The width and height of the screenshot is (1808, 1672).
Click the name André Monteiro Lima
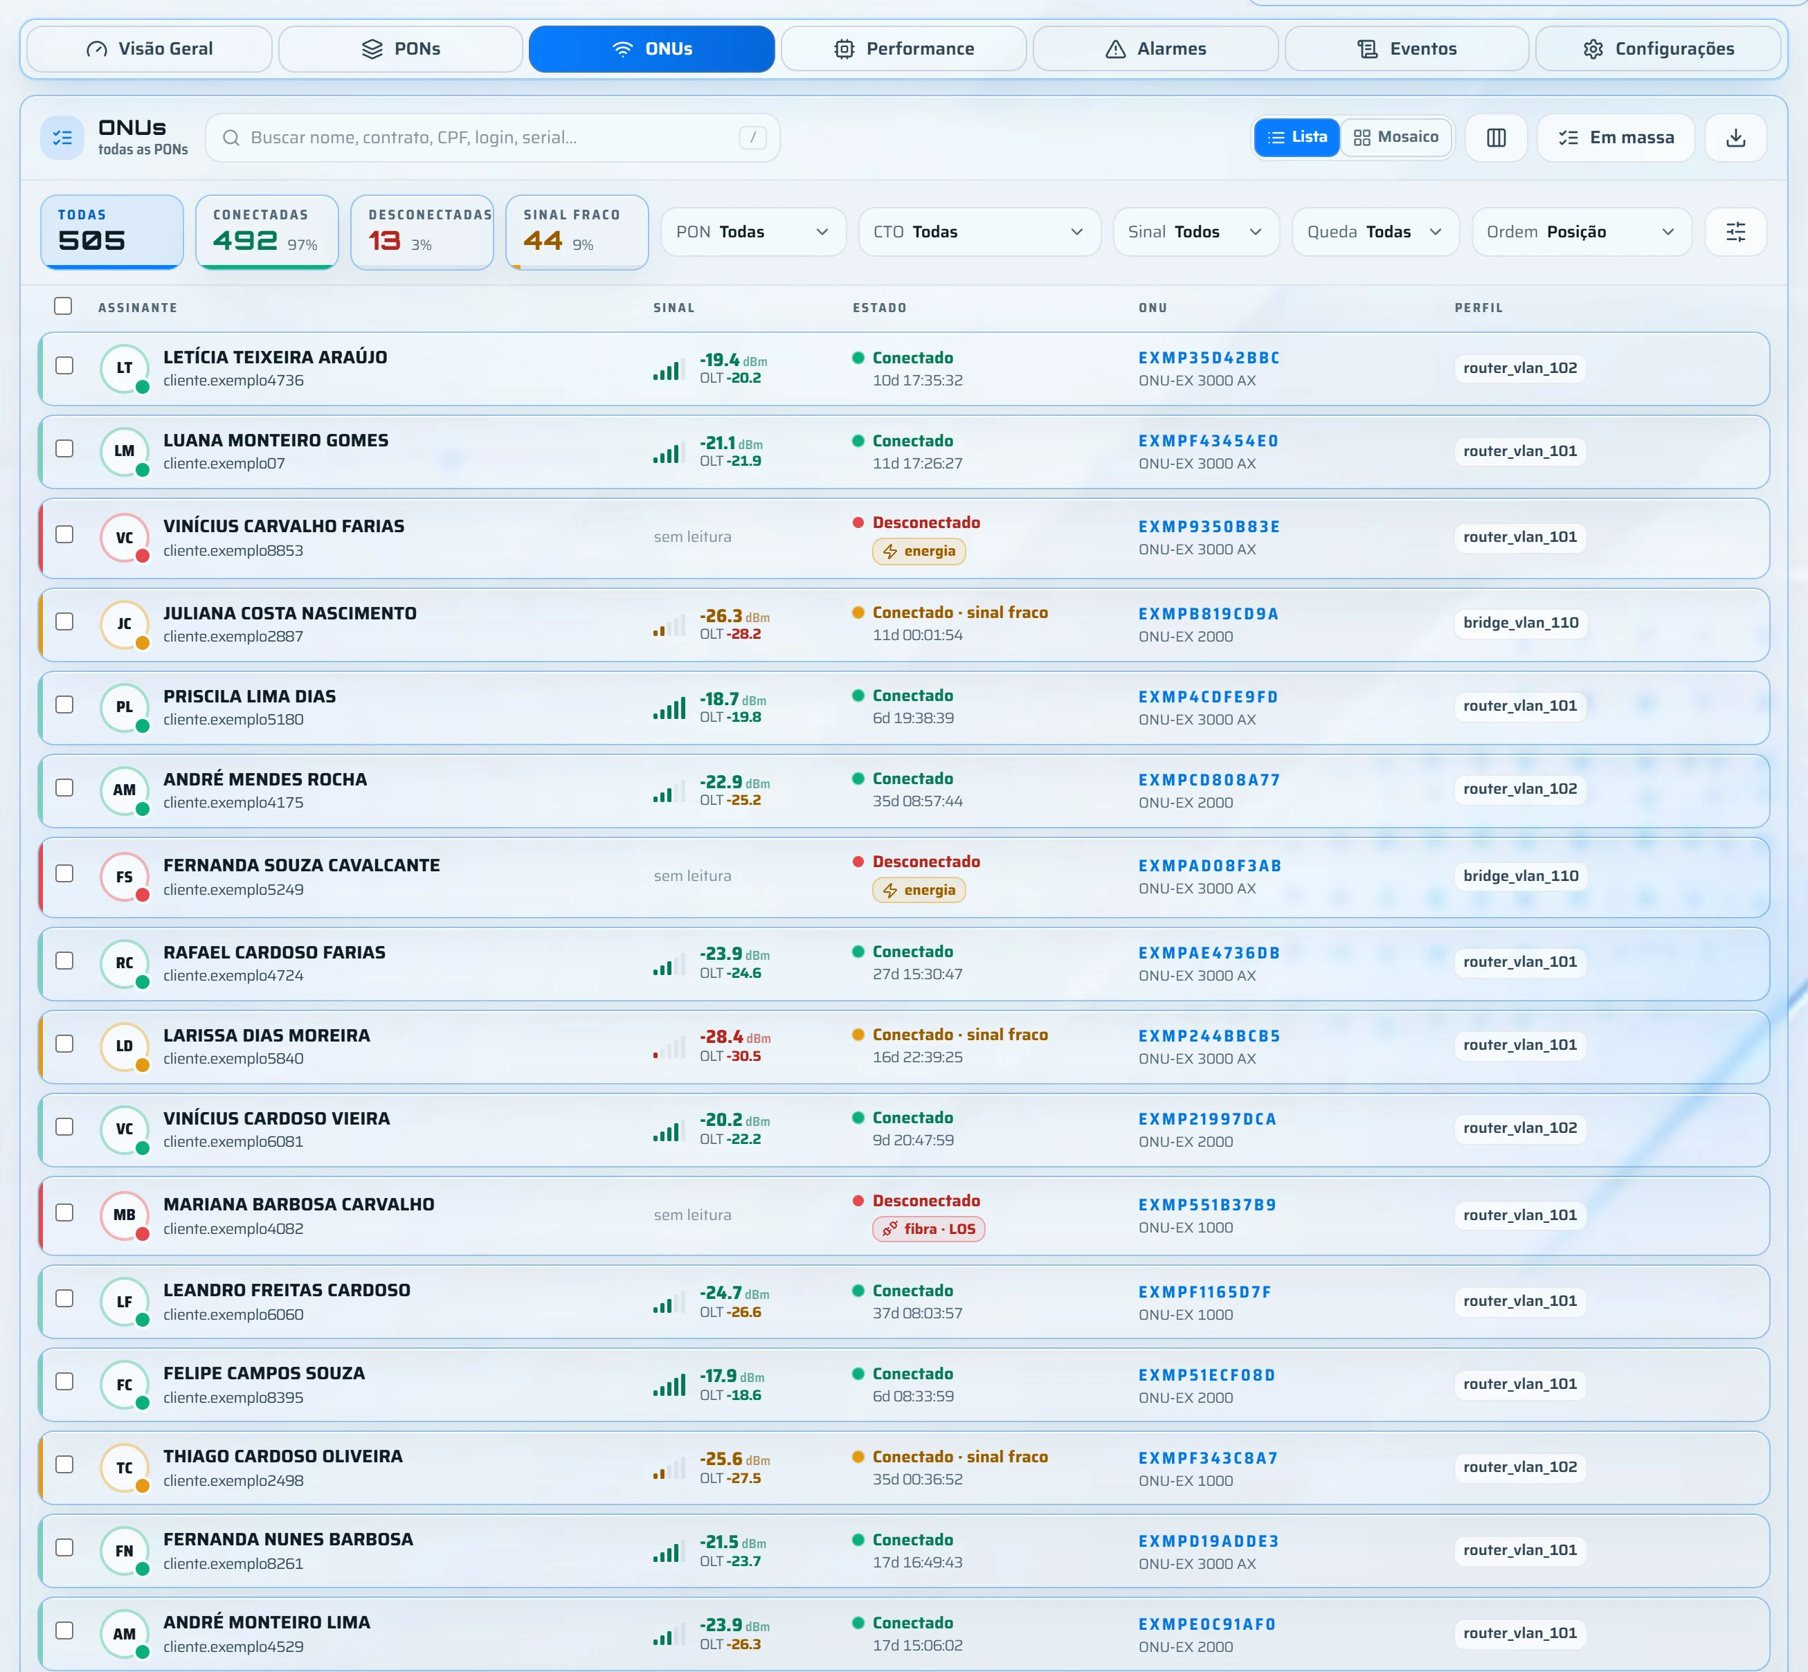coord(267,1622)
